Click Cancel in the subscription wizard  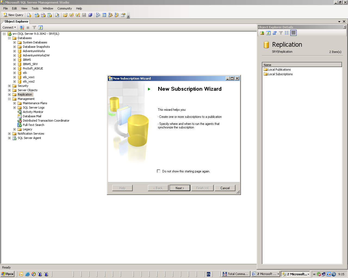pyautogui.click(x=225, y=188)
